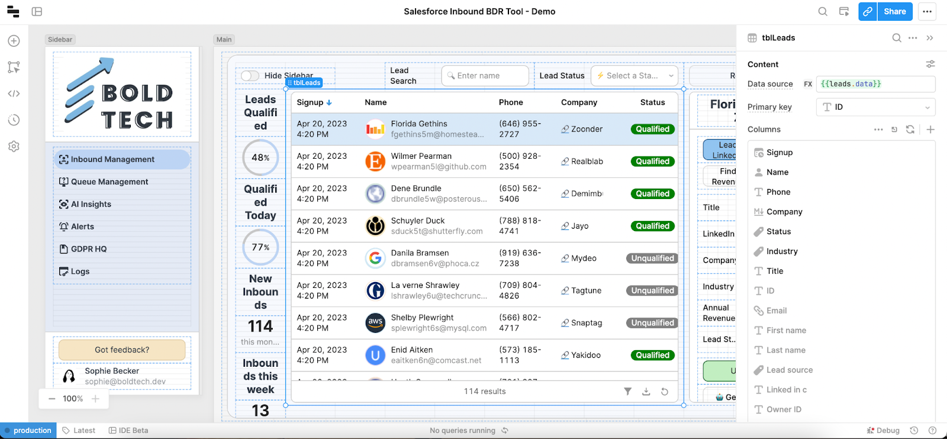
Task: Toggle the FX button for Data source
Action: [x=808, y=84]
